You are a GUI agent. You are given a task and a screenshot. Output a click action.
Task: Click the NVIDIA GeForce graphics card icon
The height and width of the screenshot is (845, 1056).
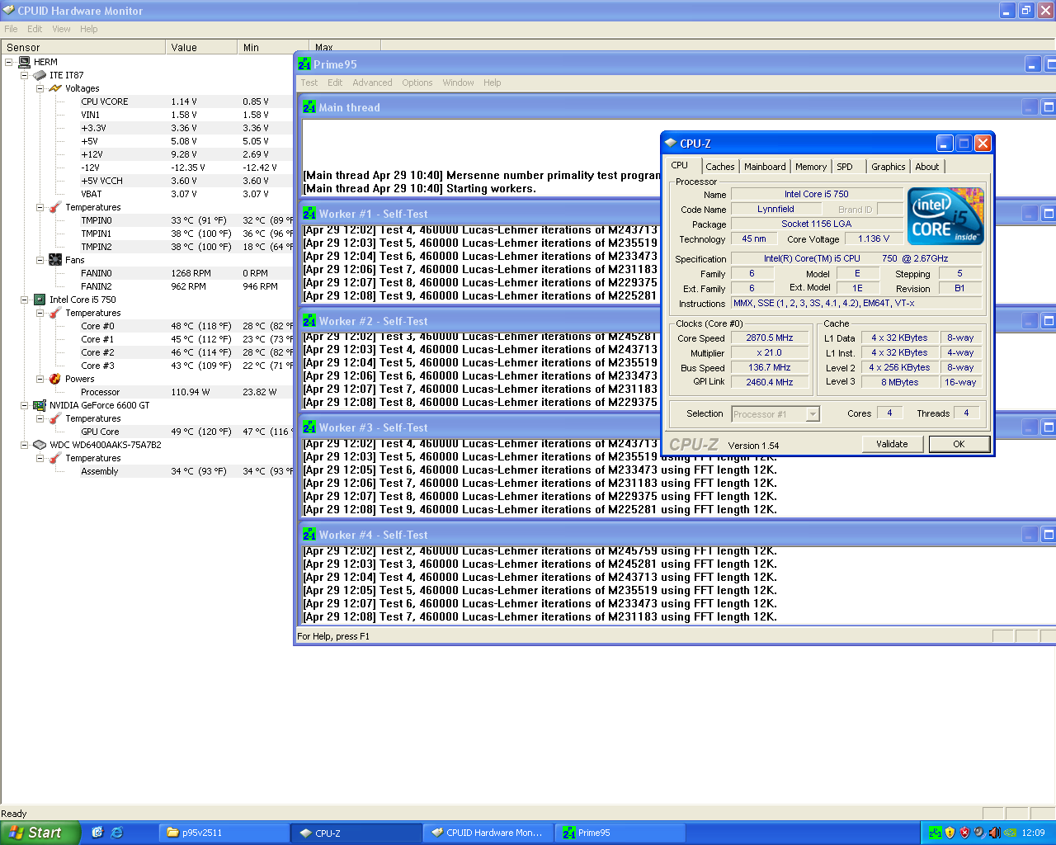[x=40, y=405]
